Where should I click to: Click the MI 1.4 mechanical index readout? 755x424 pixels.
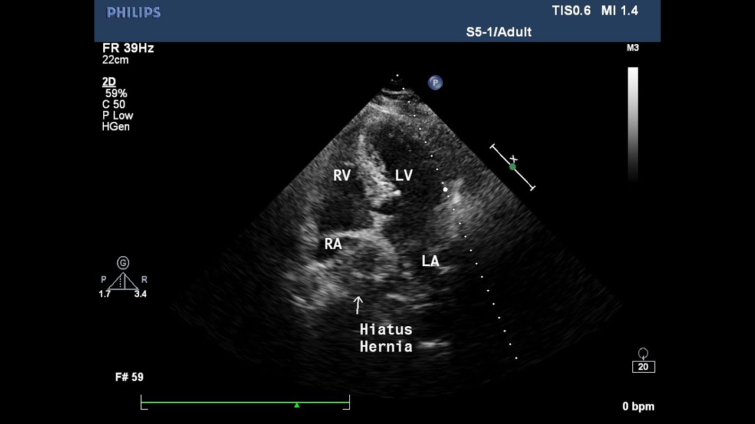[x=620, y=11]
